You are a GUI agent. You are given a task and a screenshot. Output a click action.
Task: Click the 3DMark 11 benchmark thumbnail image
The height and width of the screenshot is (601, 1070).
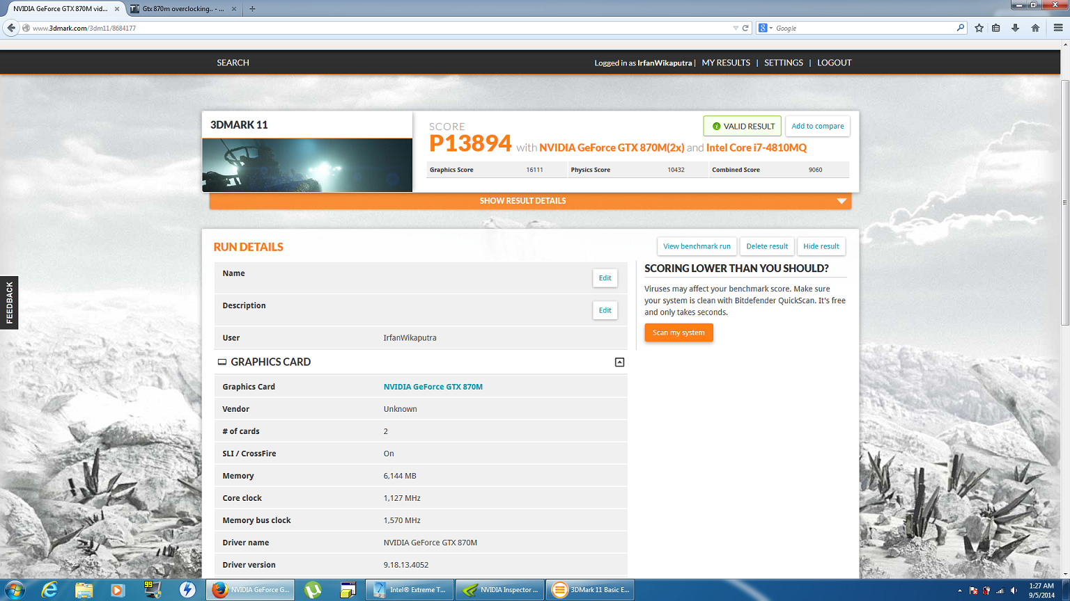[x=307, y=165]
